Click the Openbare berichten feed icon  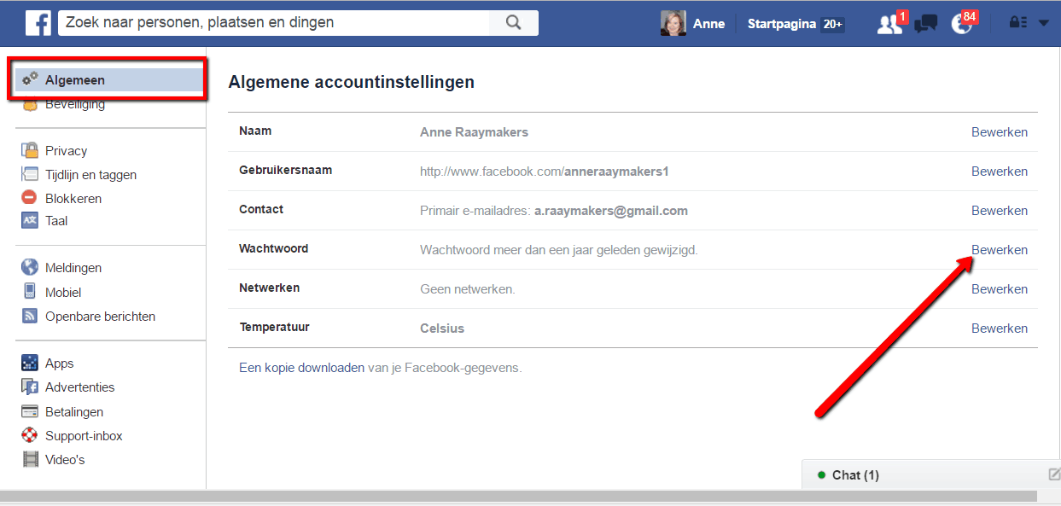pyautogui.click(x=31, y=316)
